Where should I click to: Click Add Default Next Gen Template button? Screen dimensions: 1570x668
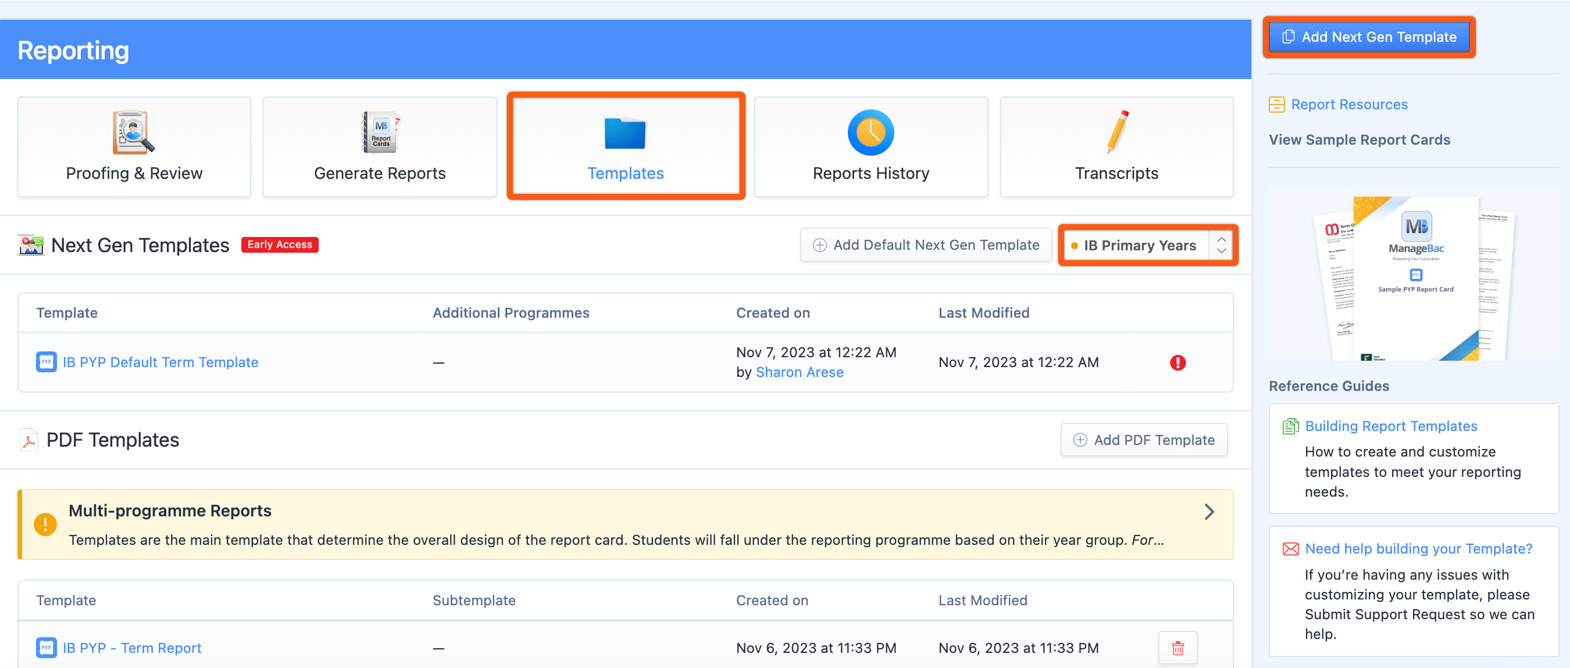[926, 245]
